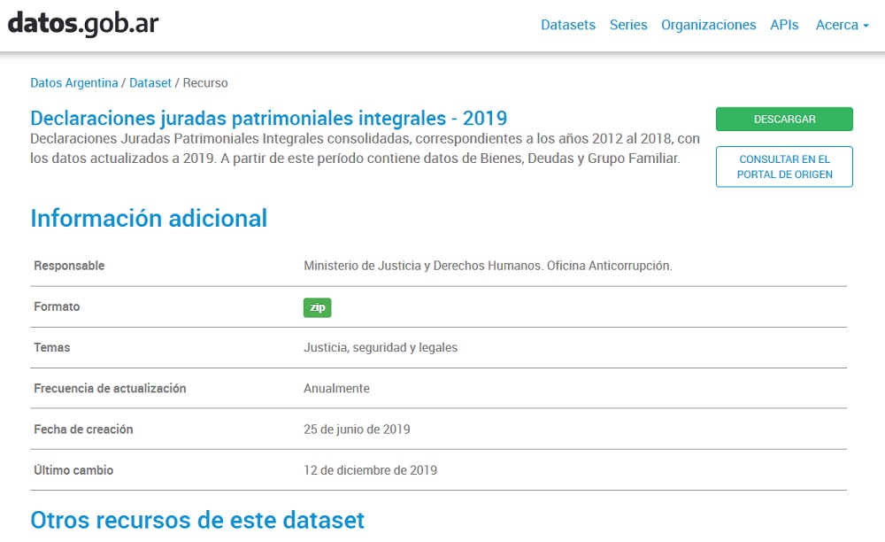The image size is (885, 542).
Task: Click the last change date 12 de diciembre
Action: coord(370,469)
